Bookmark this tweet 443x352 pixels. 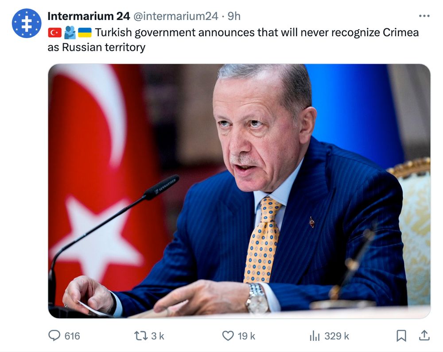[x=401, y=336]
